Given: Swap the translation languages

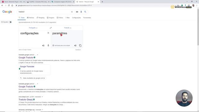Looking at the screenshot, I should (51, 28).
